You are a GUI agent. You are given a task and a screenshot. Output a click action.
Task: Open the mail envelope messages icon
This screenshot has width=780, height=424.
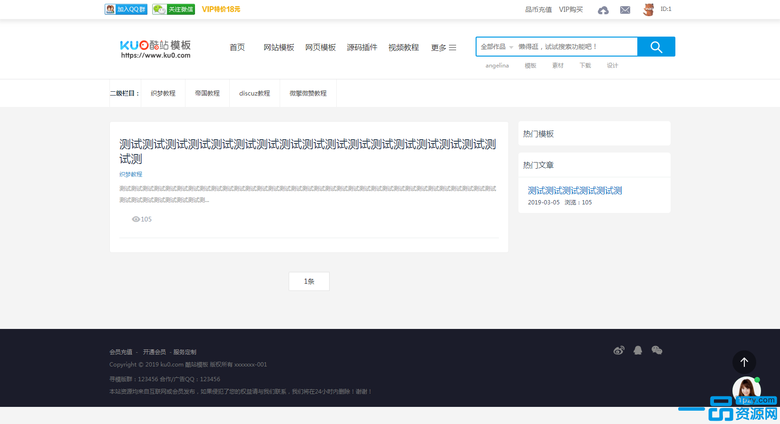pos(625,10)
